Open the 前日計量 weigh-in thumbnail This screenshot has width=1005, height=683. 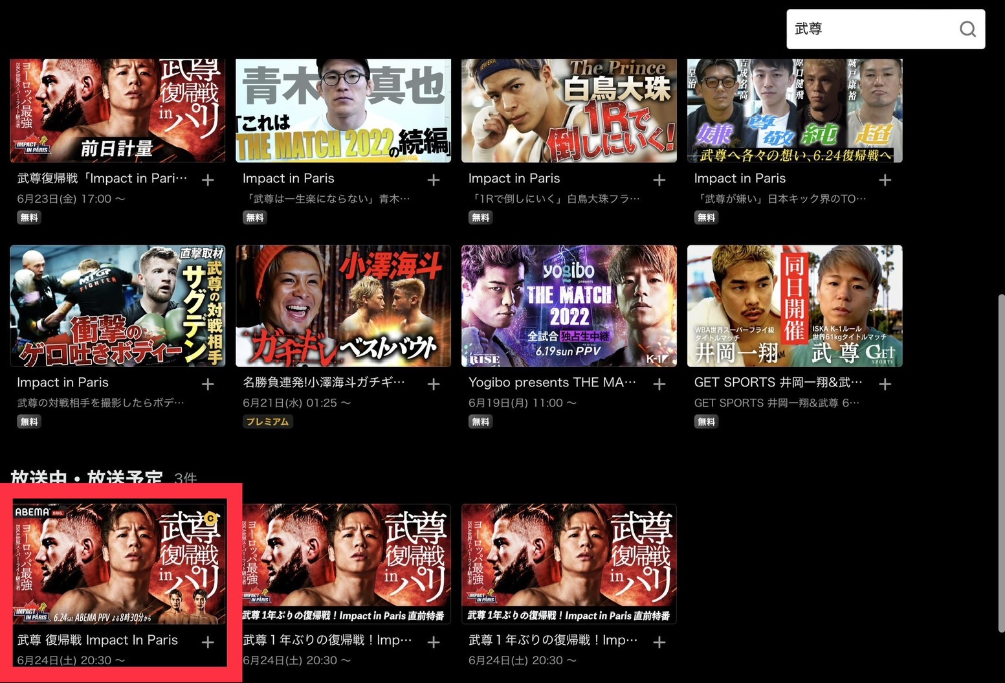118,110
